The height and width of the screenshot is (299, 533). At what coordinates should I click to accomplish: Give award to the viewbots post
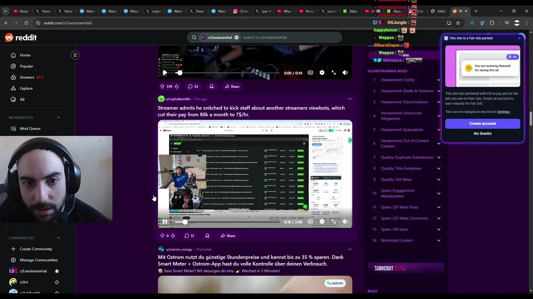(207, 235)
